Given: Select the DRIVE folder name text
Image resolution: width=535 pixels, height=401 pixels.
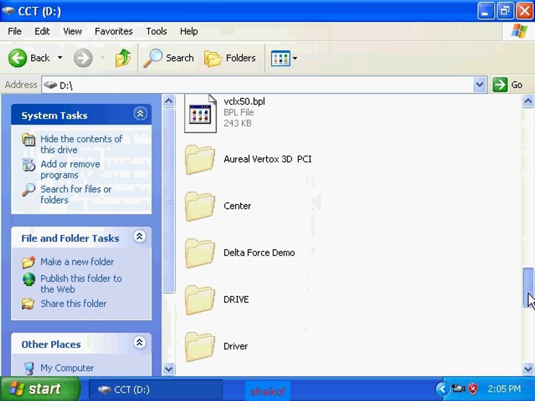Looking at the screenshot, I should [236, 300].
